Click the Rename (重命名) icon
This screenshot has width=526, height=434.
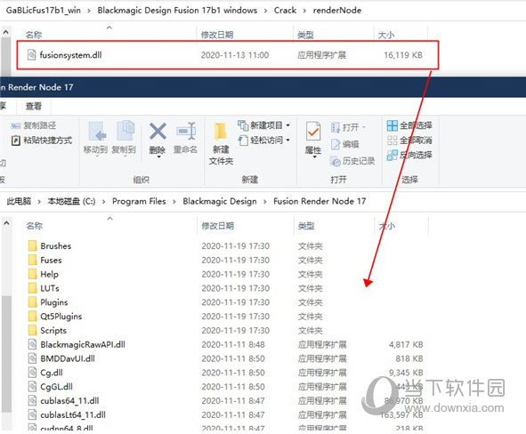[186, 131]
